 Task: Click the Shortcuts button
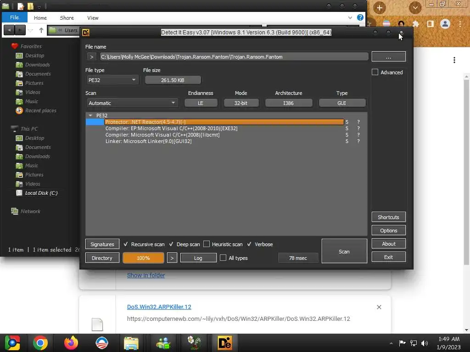pyautogui.click(x=388, y=217)
